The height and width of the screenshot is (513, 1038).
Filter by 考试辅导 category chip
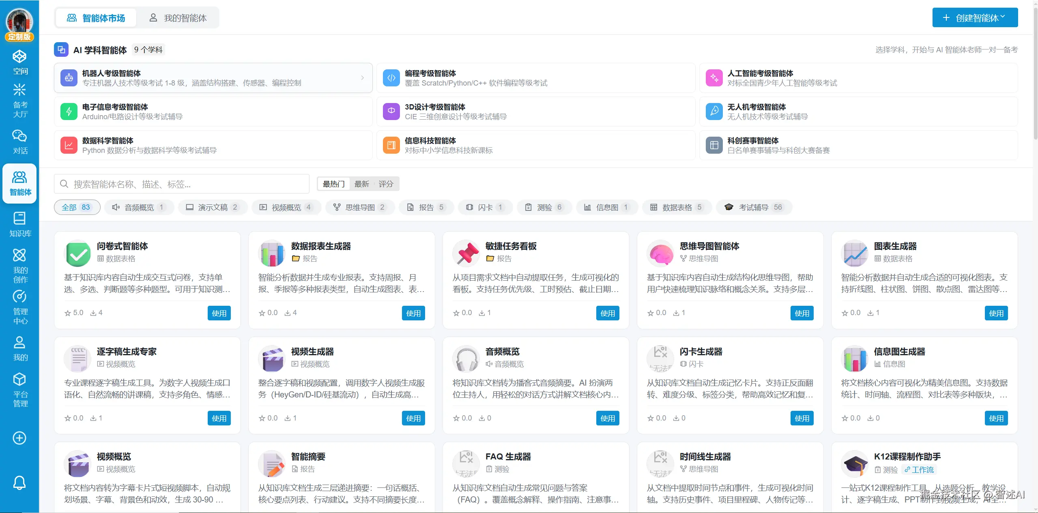pyautogui.click(x=754, y=207)
